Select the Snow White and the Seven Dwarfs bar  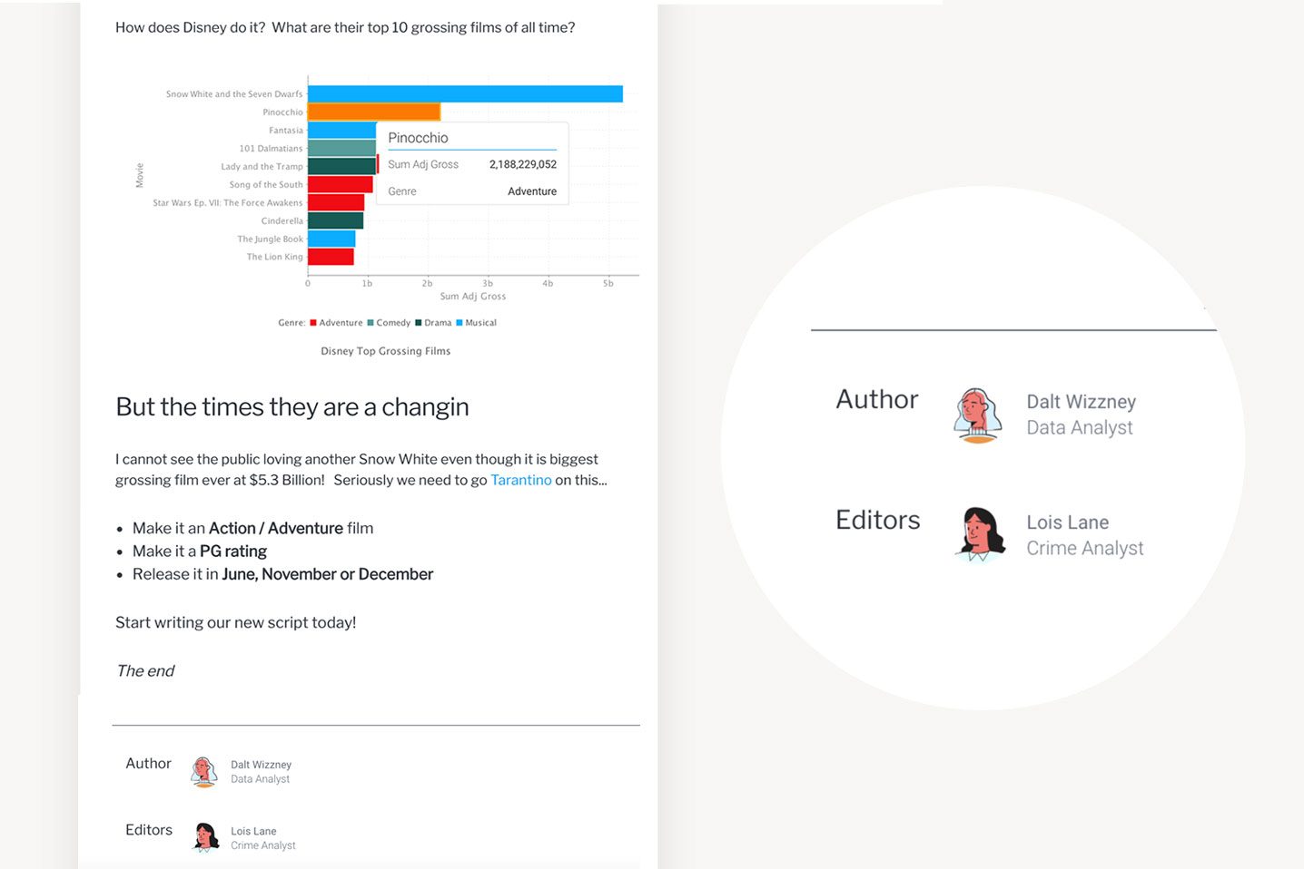coord(465,93)
